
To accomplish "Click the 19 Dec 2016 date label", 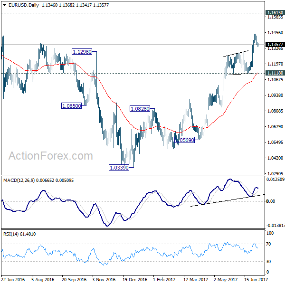I will [135, 279].
